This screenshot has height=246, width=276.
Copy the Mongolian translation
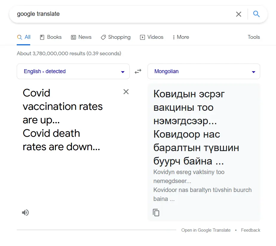coord(156,213)
